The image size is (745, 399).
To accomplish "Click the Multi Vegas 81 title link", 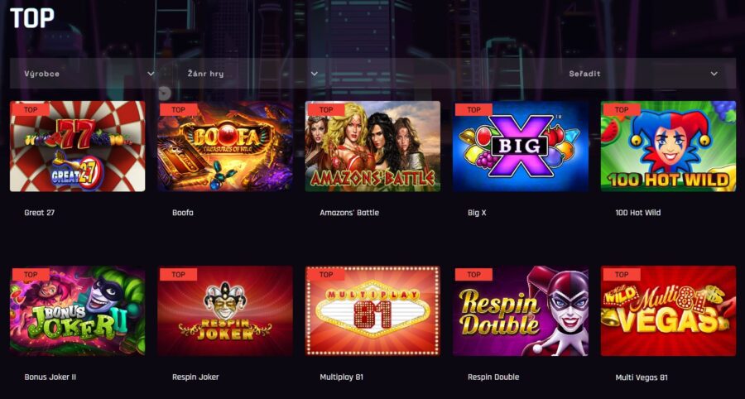I will coord(642,377).
